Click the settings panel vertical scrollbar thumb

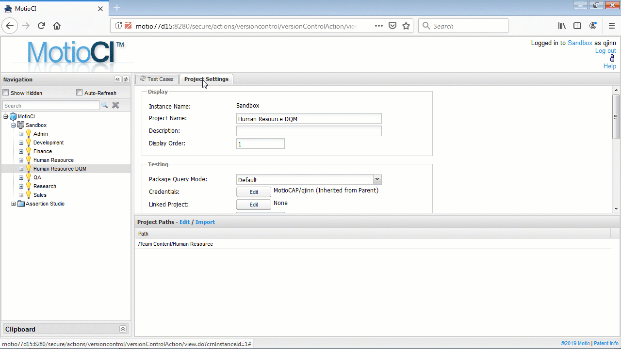[616, 116]
